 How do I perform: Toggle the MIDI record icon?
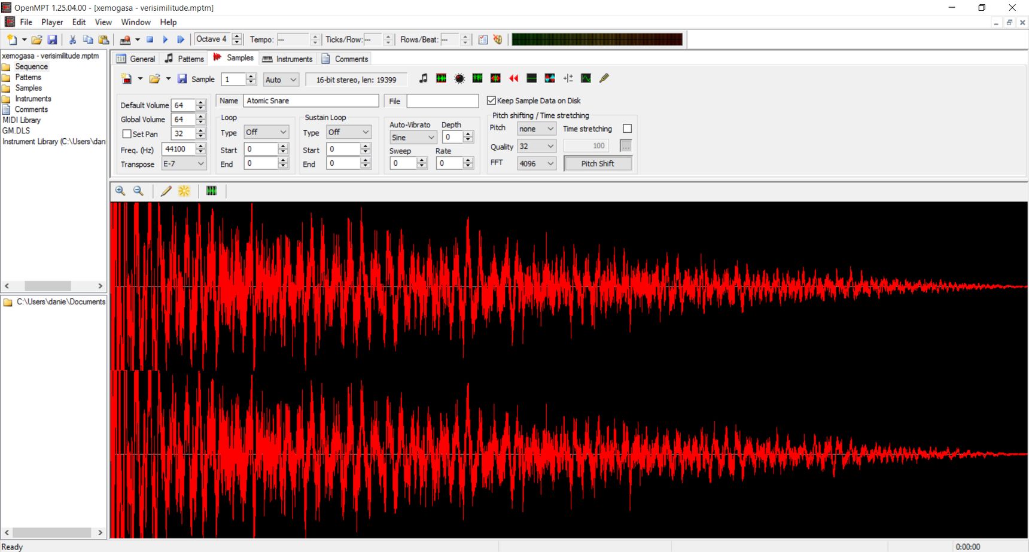click(x=125, y=39)
